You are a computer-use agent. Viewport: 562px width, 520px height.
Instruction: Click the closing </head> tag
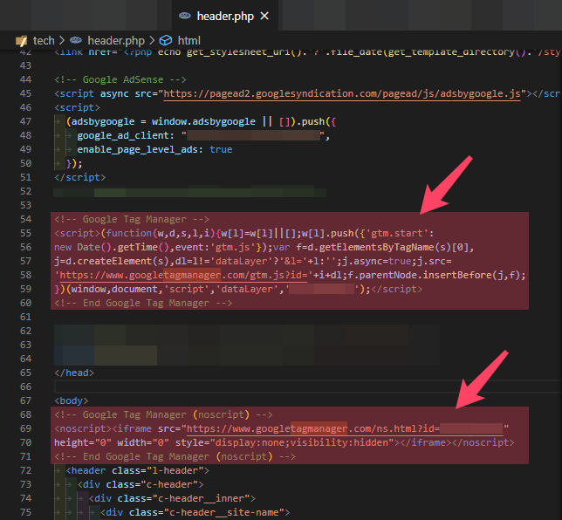[74, 373]
